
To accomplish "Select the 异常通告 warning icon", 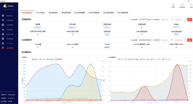I will (3, 30).
